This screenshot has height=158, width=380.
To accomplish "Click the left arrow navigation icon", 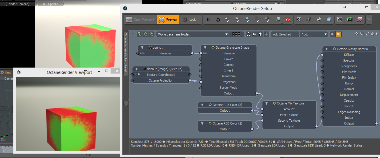I will (254, 34).
